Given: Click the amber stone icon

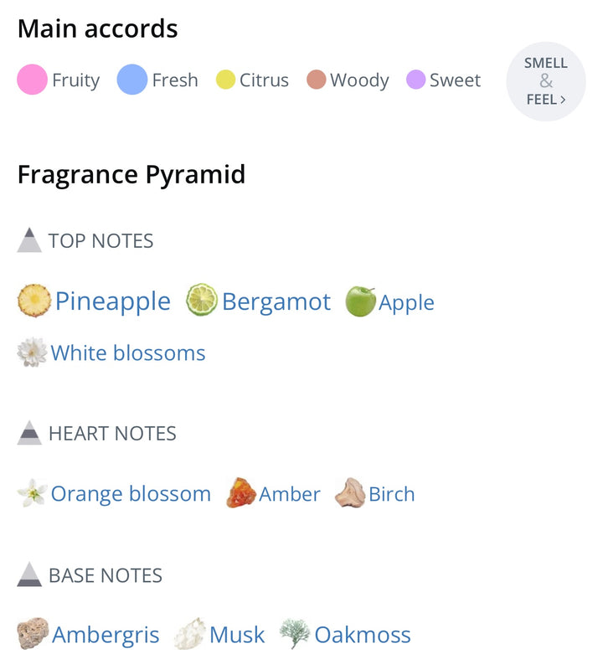Looking at the screenshot, I should (x=241, y=493).
